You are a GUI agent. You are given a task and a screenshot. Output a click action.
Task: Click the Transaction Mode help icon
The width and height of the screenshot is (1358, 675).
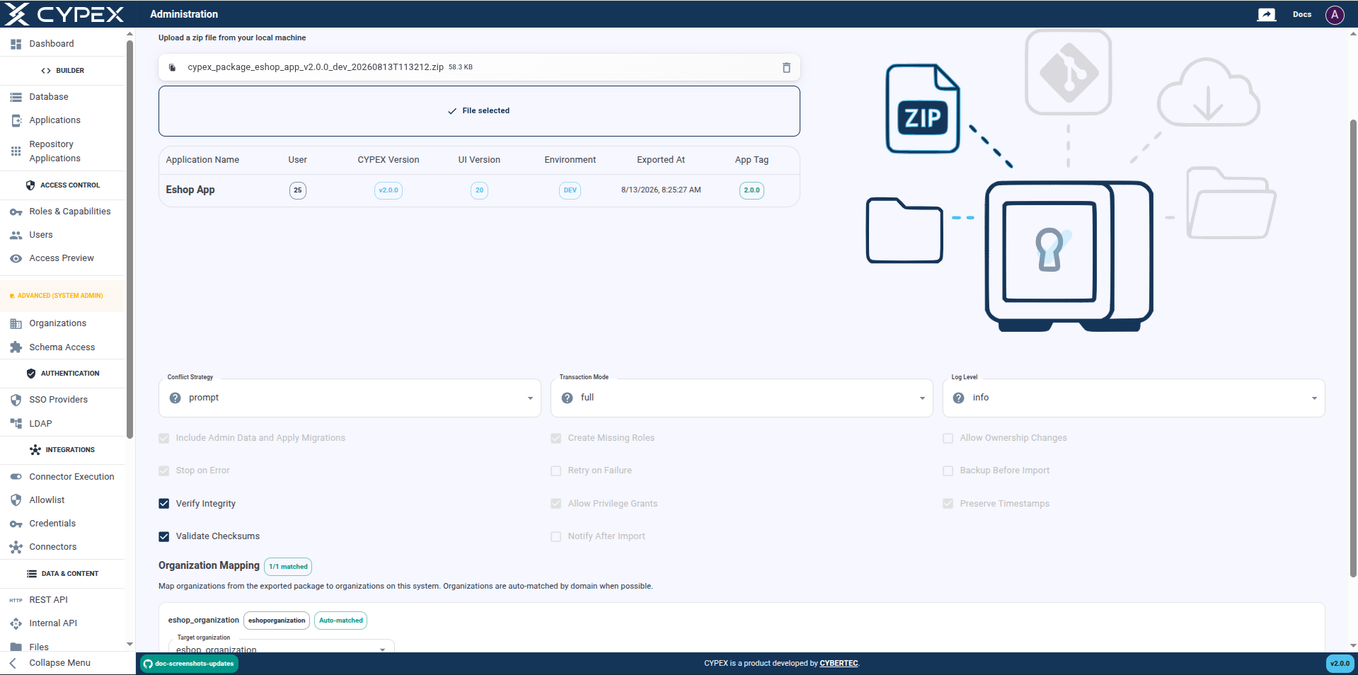click(567, 398)
